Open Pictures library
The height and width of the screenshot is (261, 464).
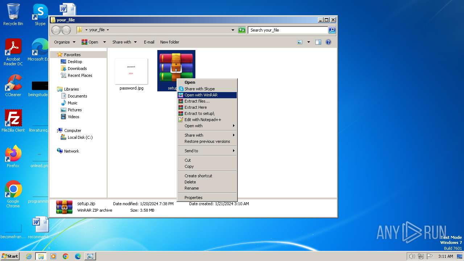pos(74,110)
